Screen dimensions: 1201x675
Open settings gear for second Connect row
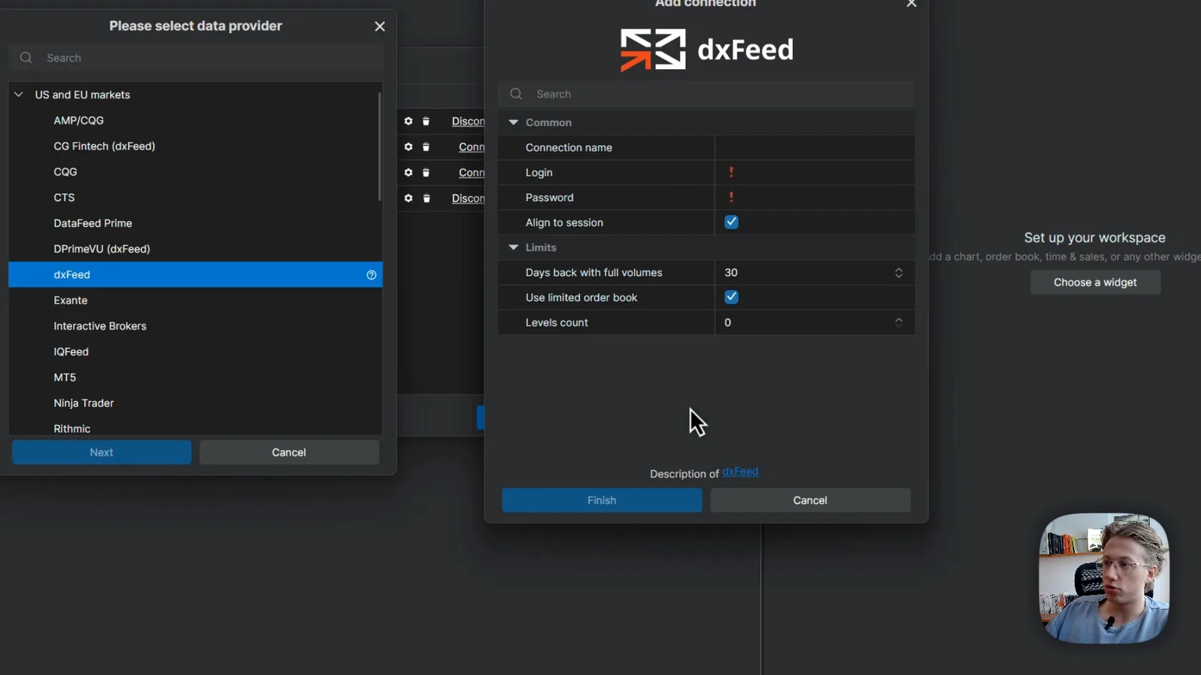tap(408, 172)
